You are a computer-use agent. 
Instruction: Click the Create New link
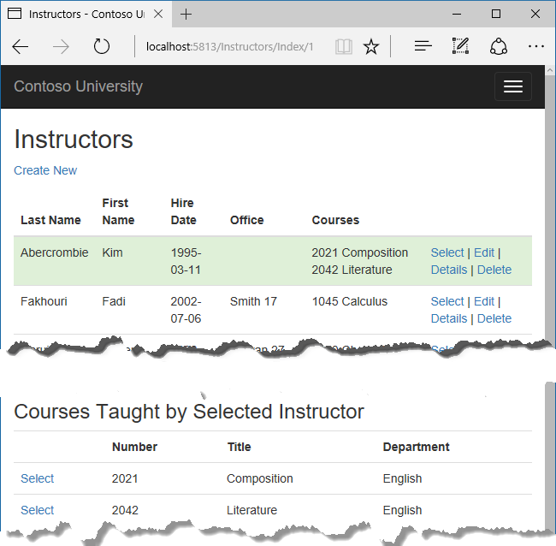[45, 170]
